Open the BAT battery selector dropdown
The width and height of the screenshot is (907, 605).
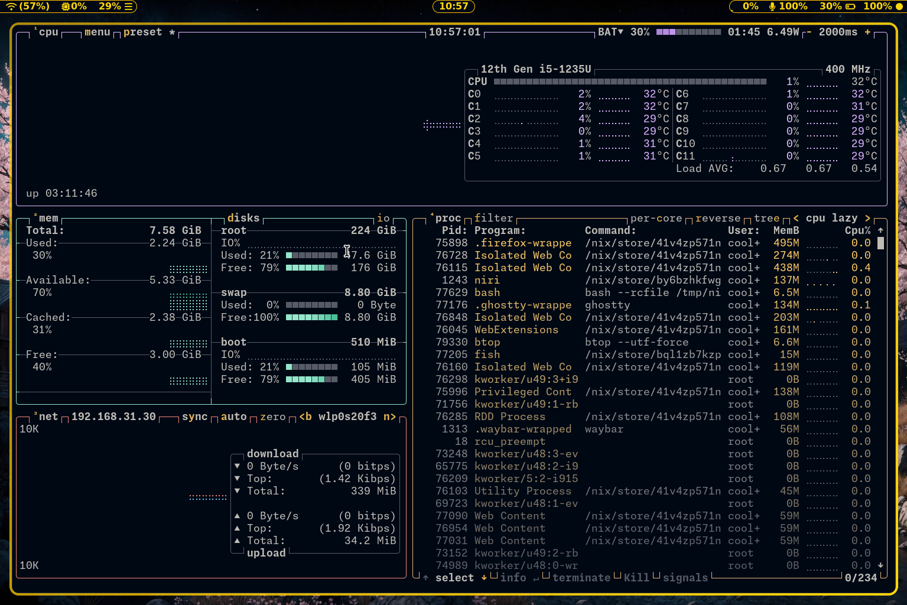point(610,32)
